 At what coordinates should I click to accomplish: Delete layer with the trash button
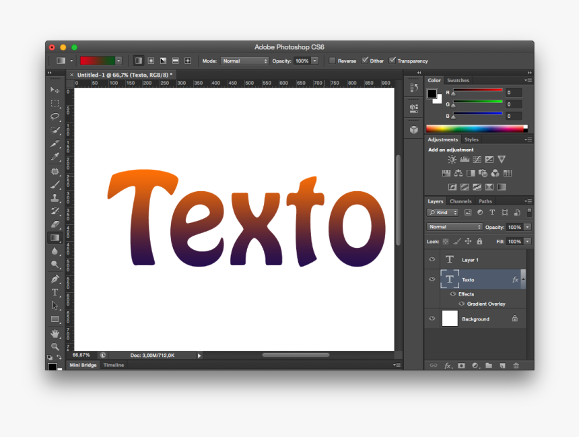coord(516,366)
